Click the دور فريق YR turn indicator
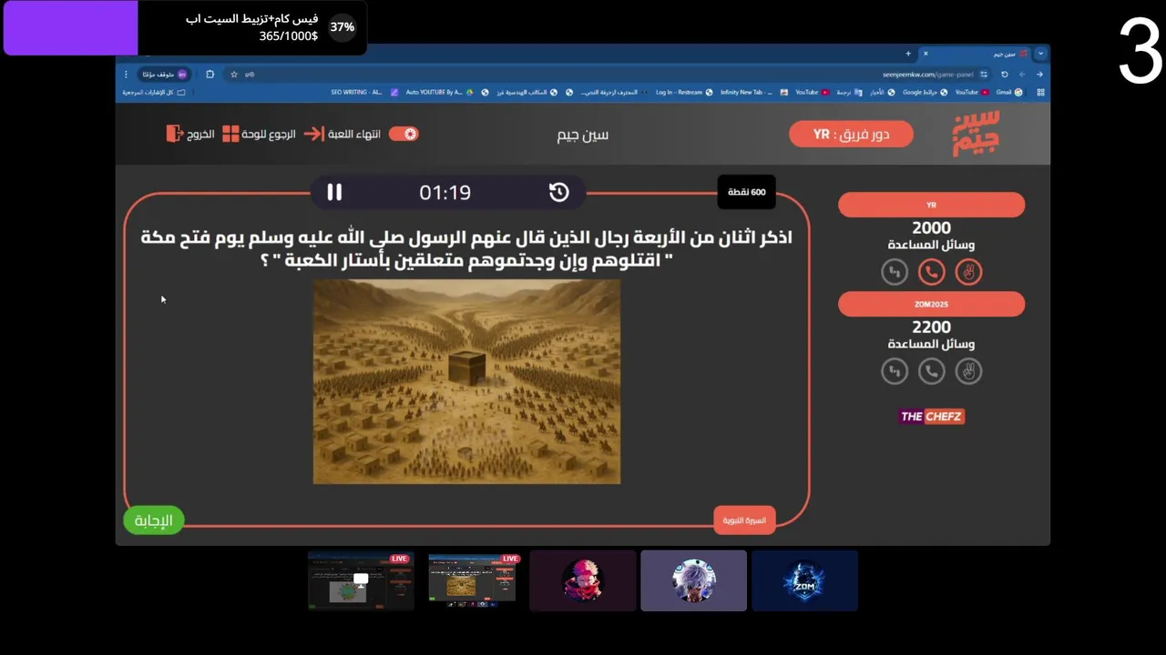1166x655 pixels. pyautogui.click(x=851, y=134)
